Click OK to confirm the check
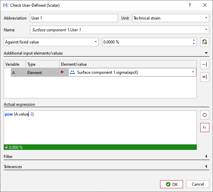 [171, 184]
